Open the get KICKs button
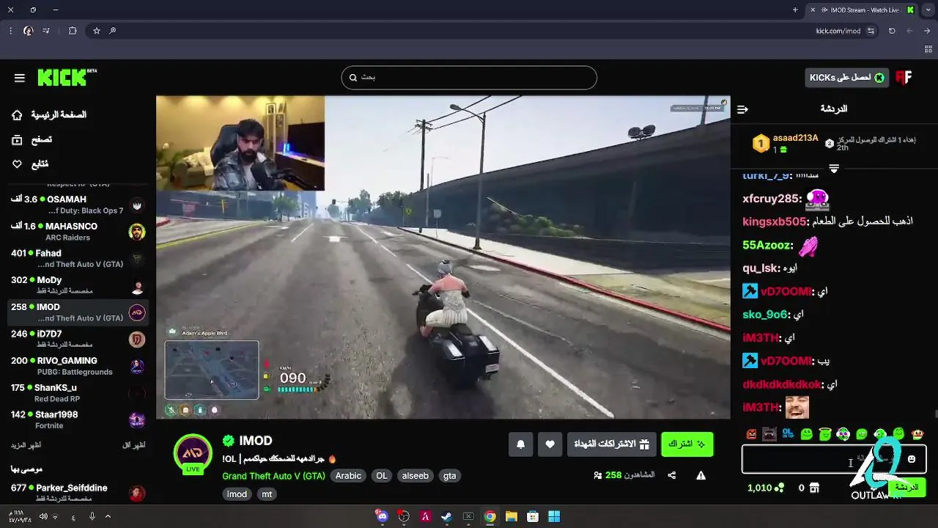 coord(846,78)
